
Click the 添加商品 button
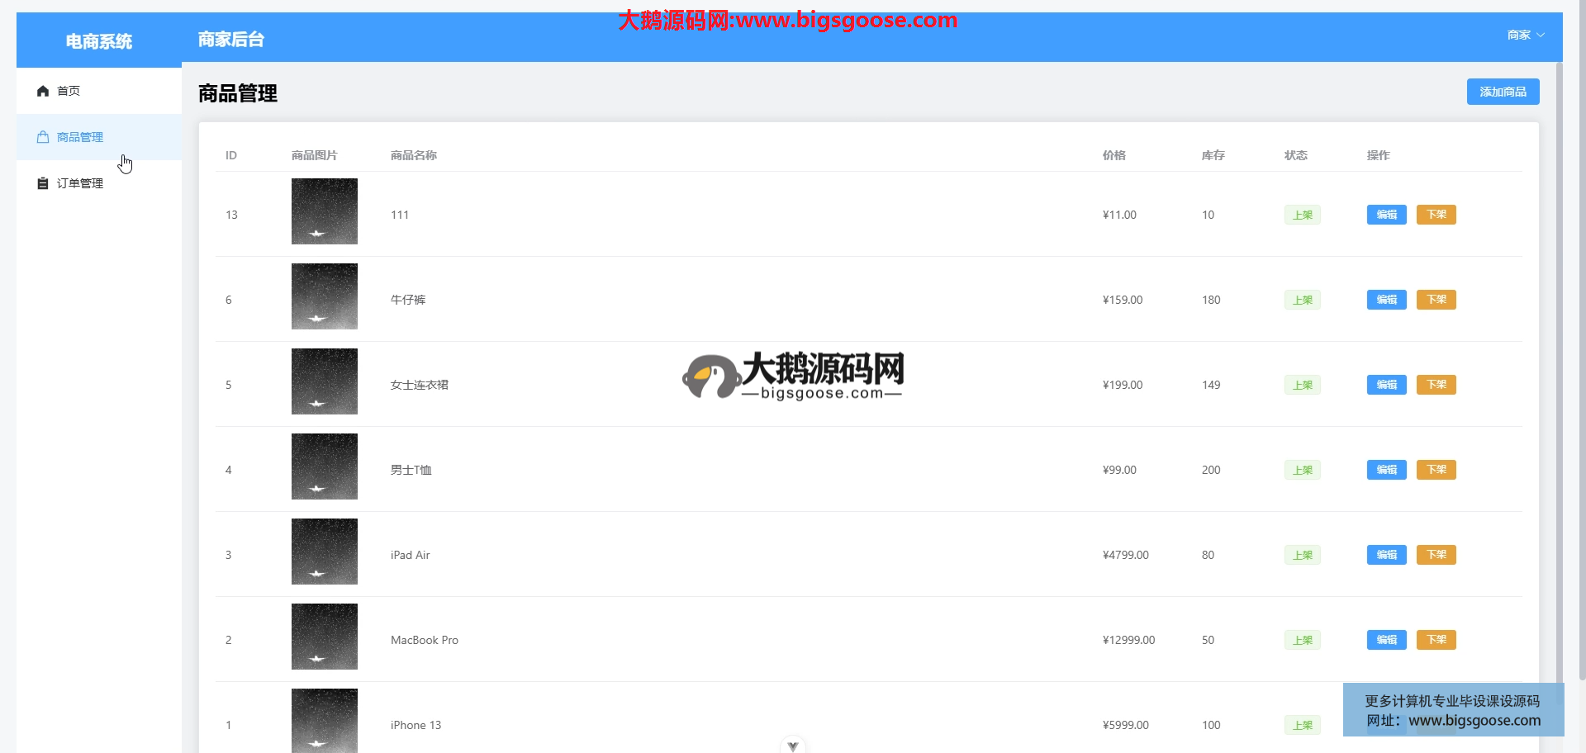pyautogui.click(x=1503, y=92)
